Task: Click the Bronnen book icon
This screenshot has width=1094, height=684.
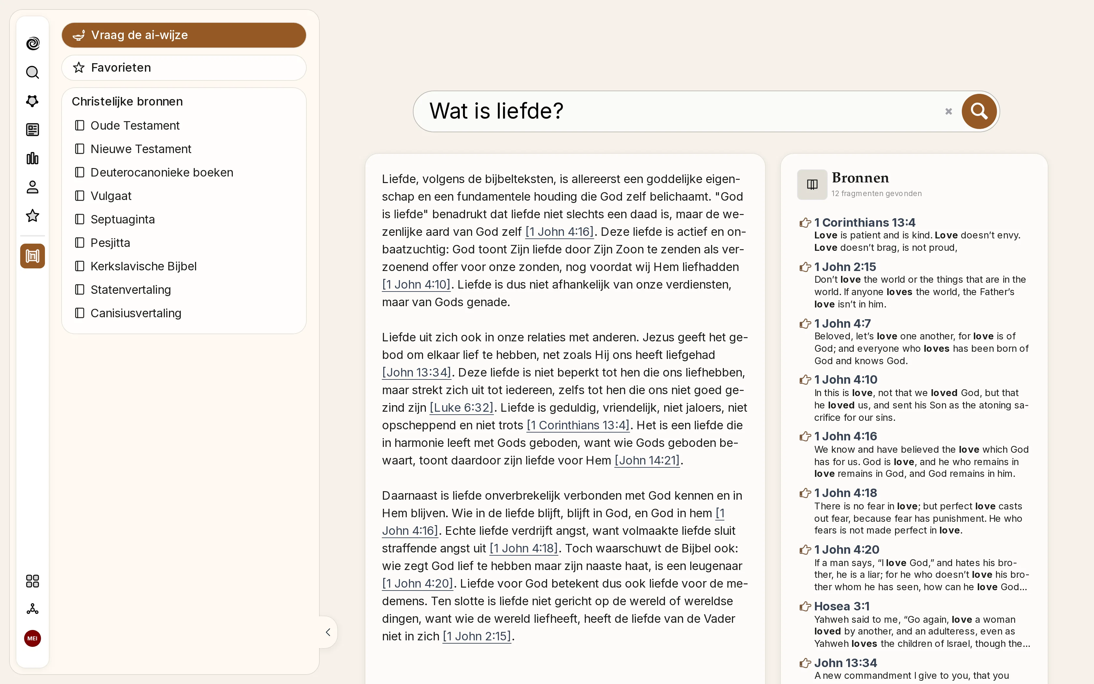Action: (812, 185)
